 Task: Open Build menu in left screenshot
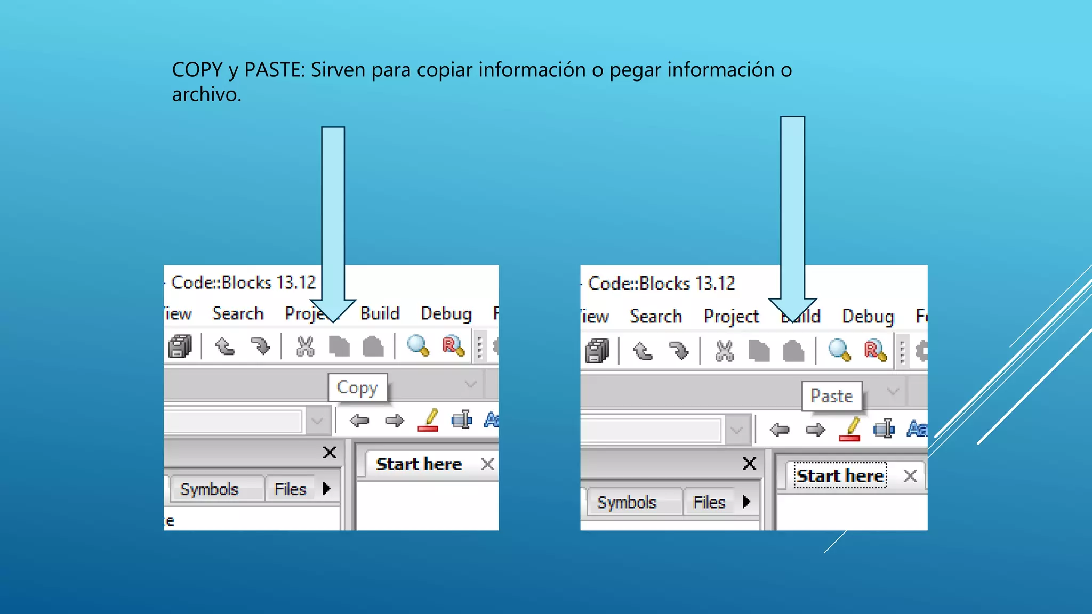click(x=380, y=313)
